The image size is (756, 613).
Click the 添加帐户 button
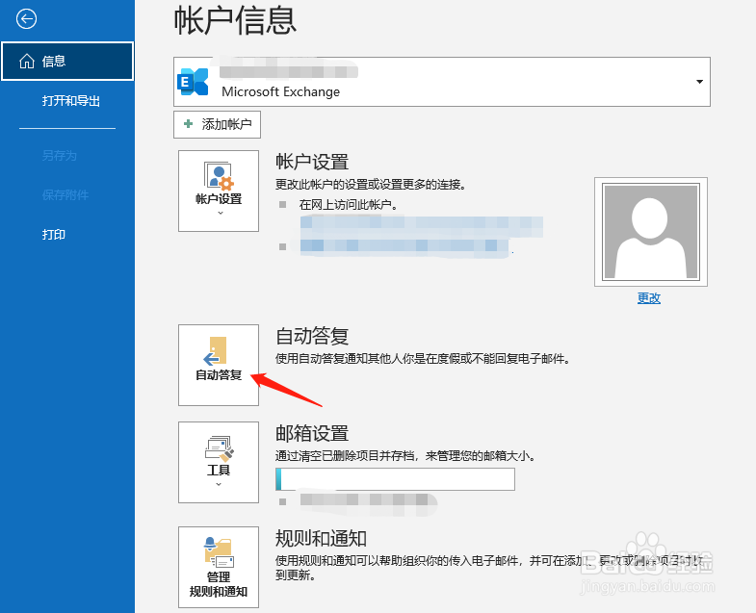coord(217,124)
